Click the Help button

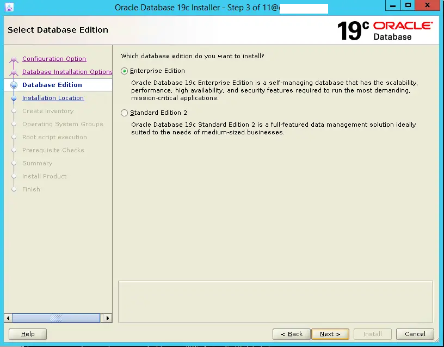[28, 334]
